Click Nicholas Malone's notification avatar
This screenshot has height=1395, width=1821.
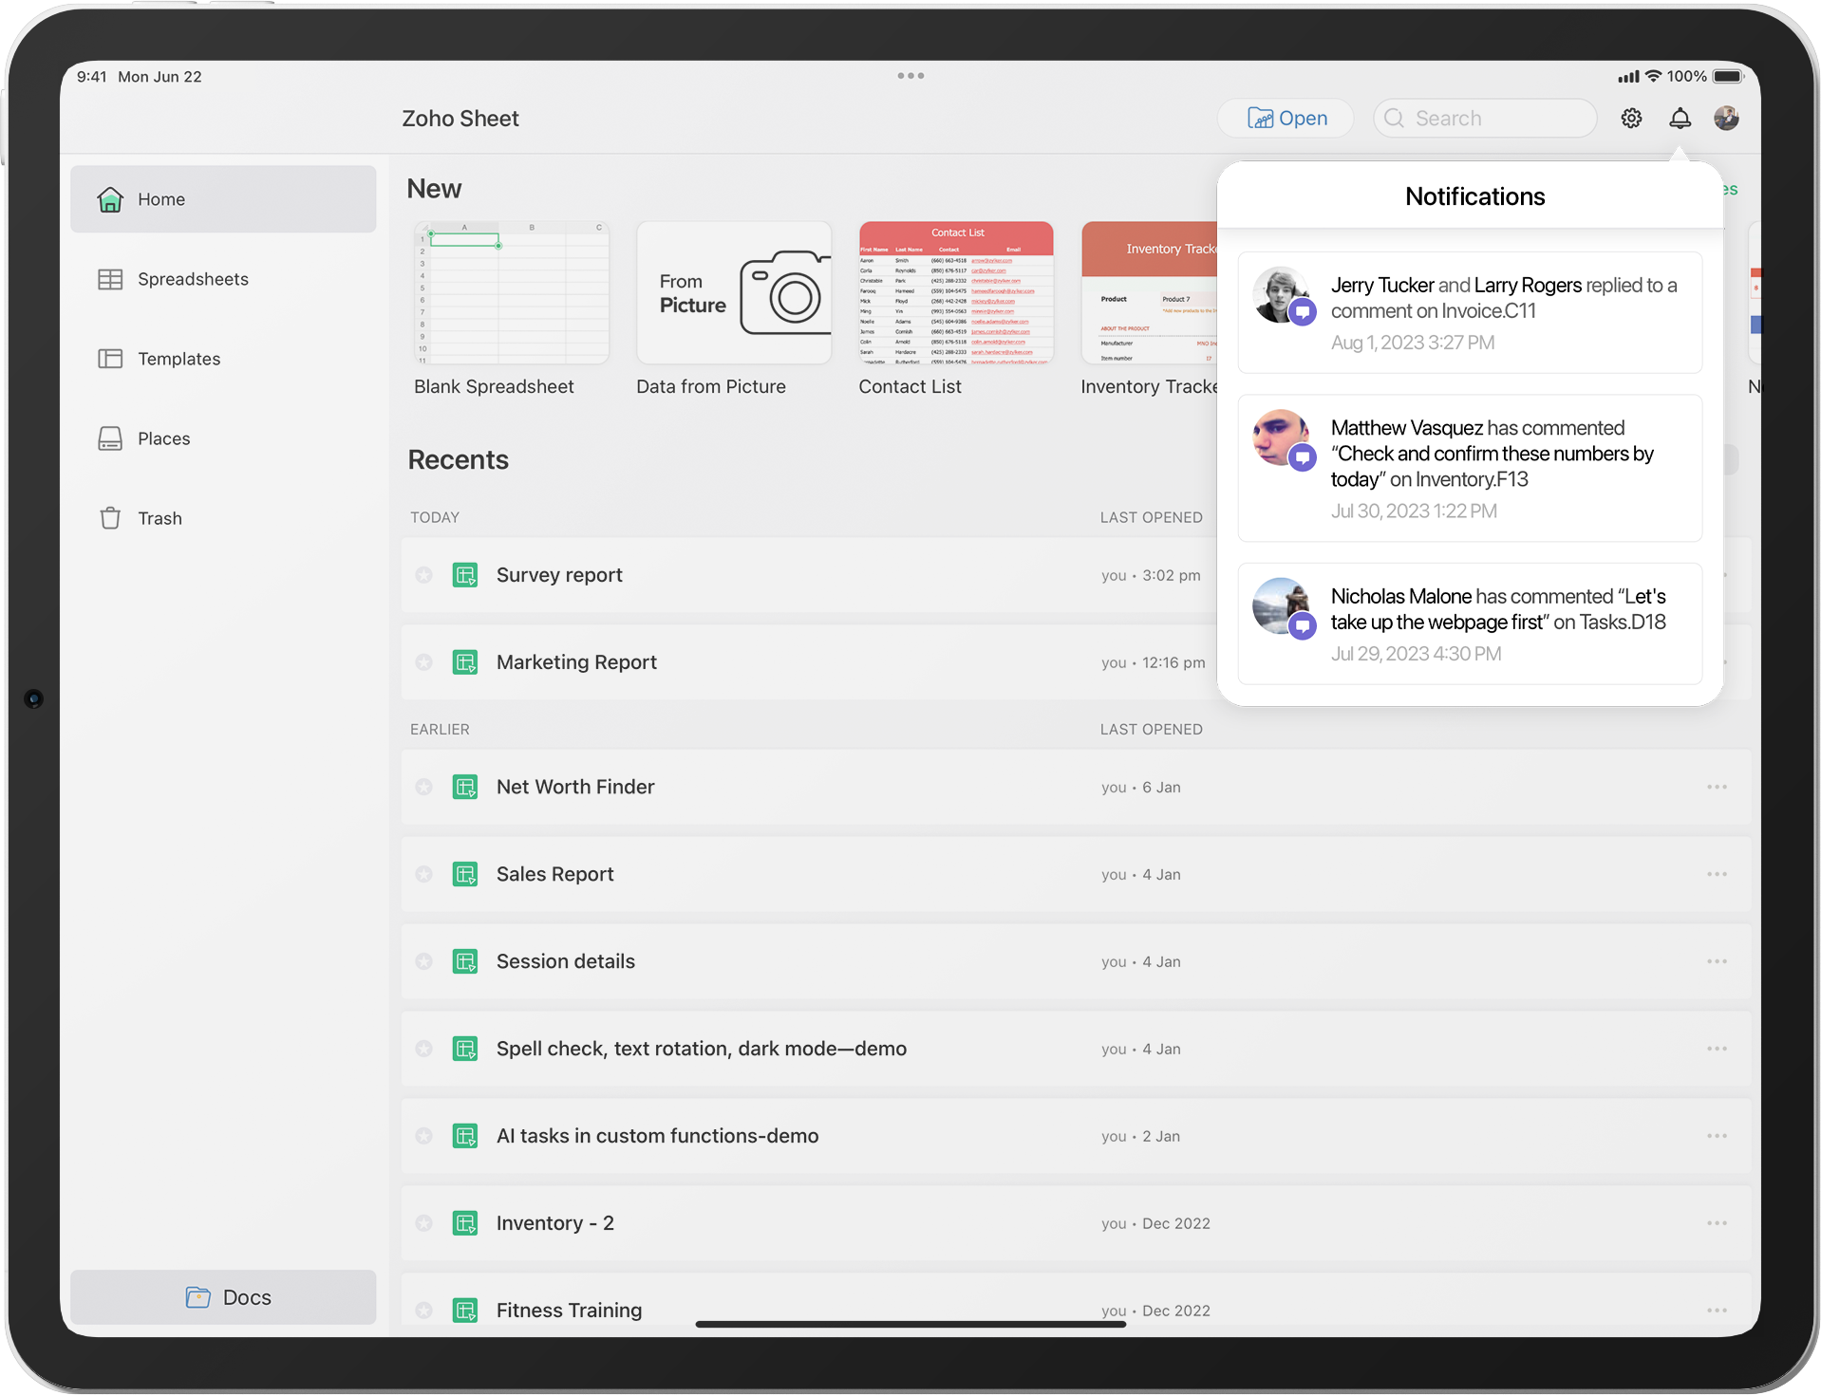(x=1282, y=606)
